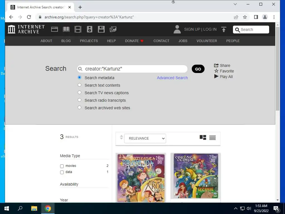Open Chrome three-dot menu
This screenshot has height=214, width=285.
click(274, 17)
